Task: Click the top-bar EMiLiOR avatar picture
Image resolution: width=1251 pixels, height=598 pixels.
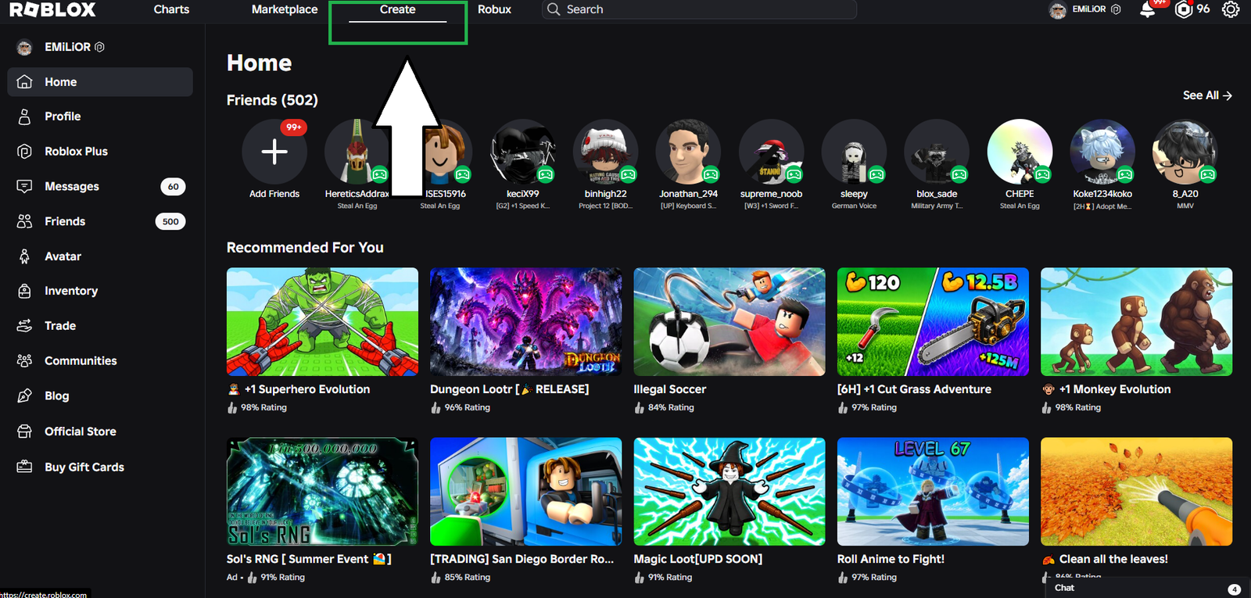Action: 1058,10
